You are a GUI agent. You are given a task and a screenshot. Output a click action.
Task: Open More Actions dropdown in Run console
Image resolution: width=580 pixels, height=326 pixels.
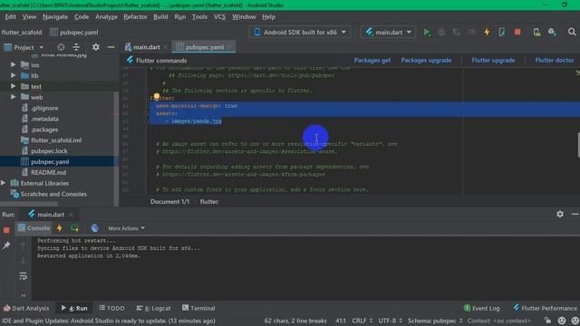[126, 228]
